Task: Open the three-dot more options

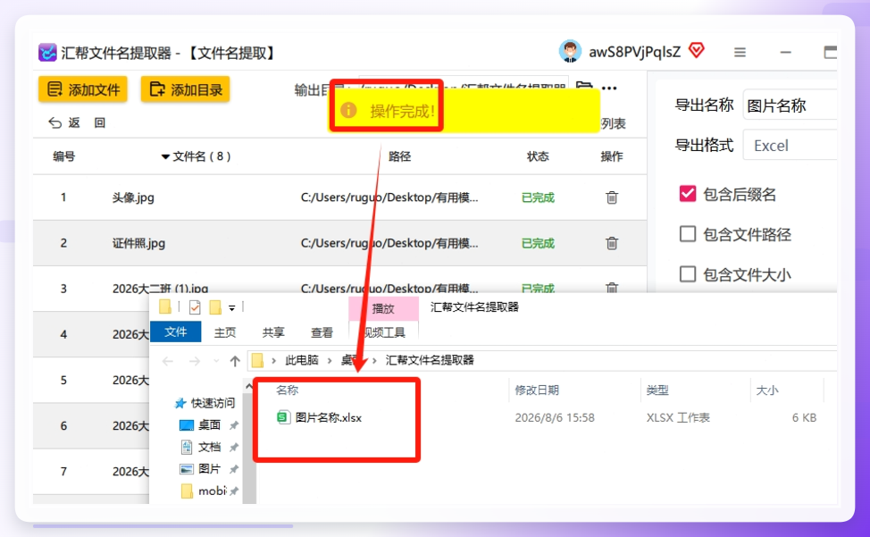Action: tap(609, 88)
